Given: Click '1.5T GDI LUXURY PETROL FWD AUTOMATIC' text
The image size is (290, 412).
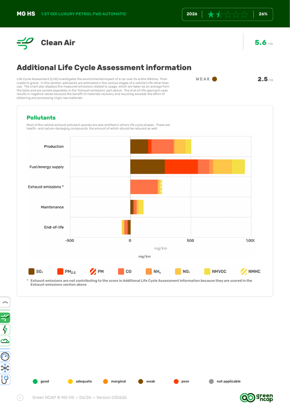Looking at the screenshot, I should (84, 14).
